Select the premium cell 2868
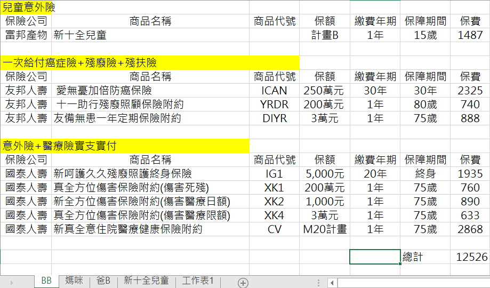 [470, 229]
